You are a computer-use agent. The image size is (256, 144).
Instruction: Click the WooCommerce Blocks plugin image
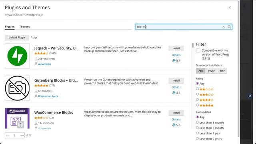[17, 118]
